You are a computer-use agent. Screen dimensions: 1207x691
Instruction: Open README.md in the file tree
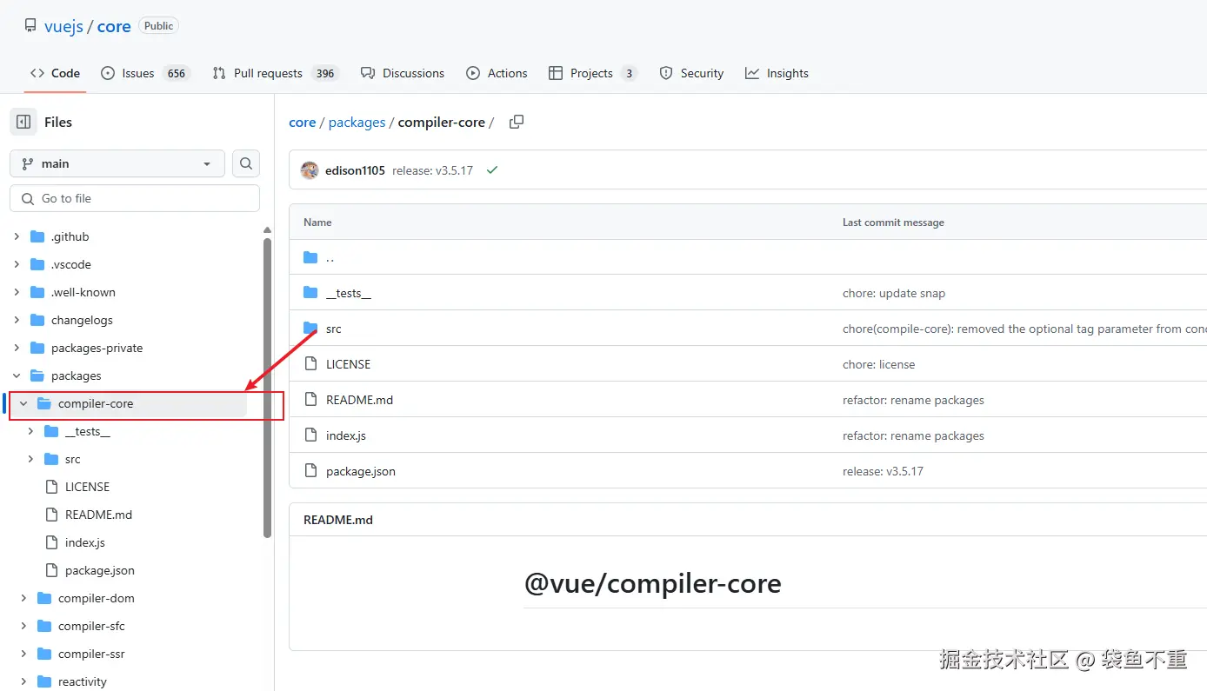[x=98, y=515]
